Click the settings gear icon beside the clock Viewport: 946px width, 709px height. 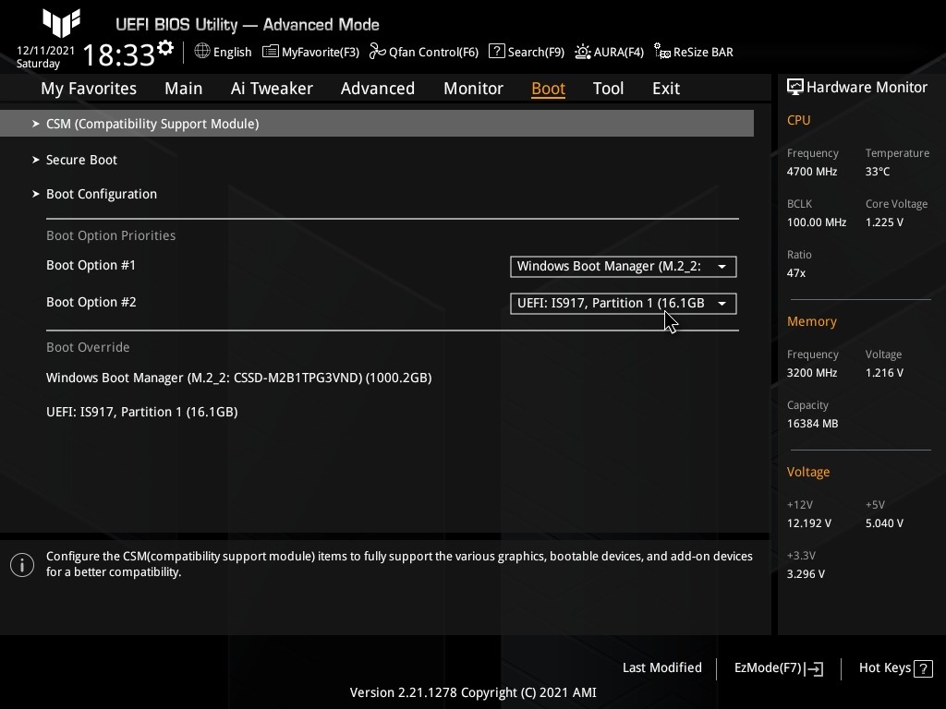[x=165, y=47]
